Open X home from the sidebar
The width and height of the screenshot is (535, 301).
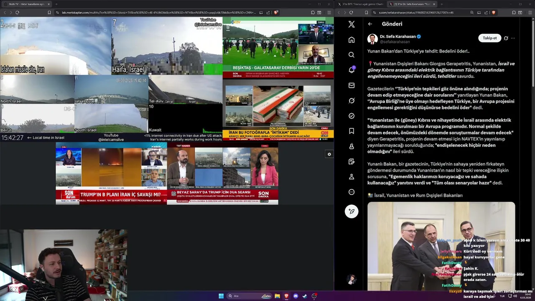[x=352, y=40]
